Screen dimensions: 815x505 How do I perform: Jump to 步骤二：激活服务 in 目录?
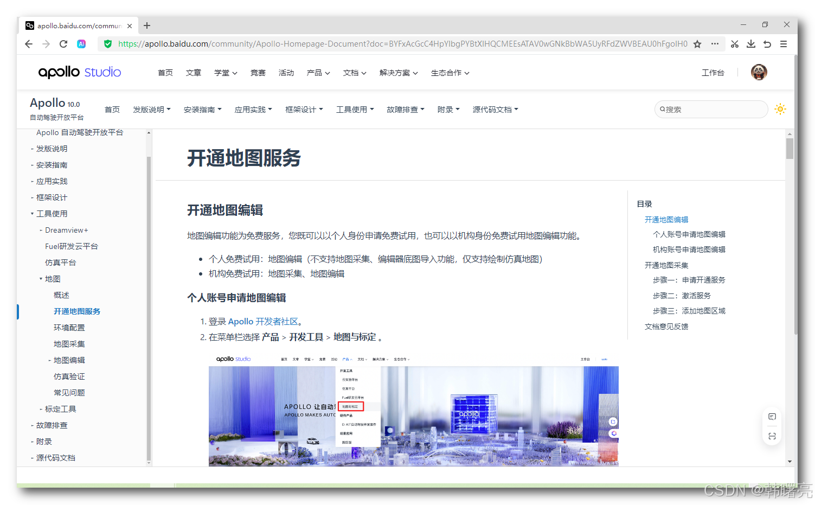click(x=682, y=296)
